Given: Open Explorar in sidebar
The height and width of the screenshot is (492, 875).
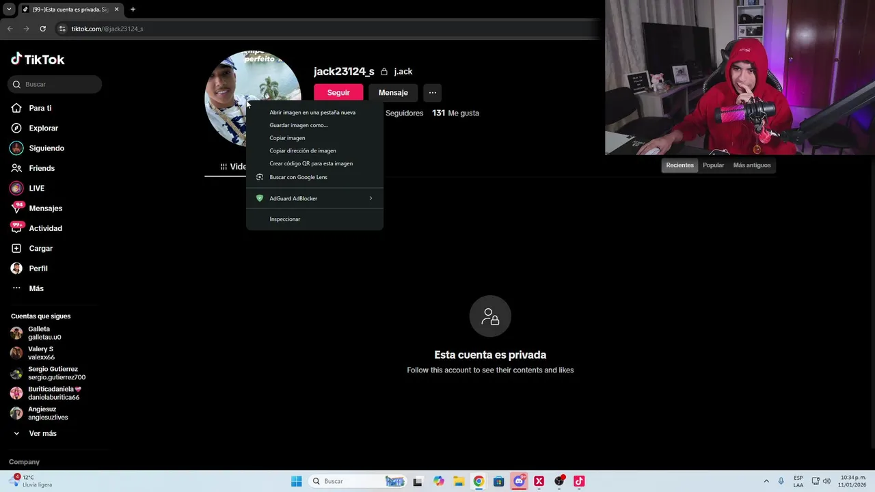Looking at the screenshot, I should 35,128.
